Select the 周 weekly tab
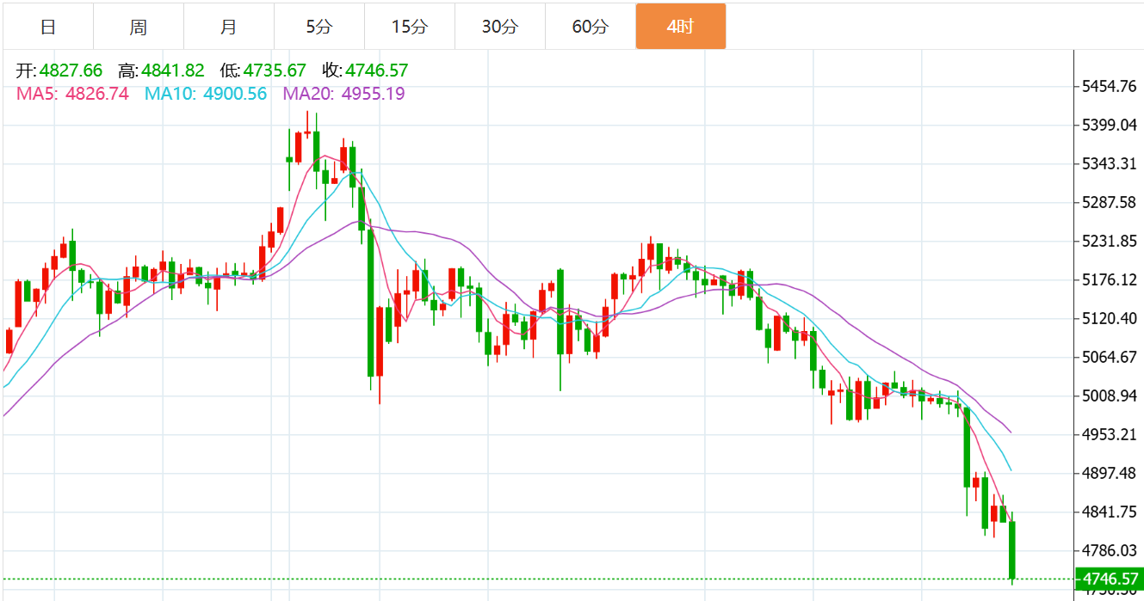1144x601 pixels. pyautogui.click(x=139, y=27)
